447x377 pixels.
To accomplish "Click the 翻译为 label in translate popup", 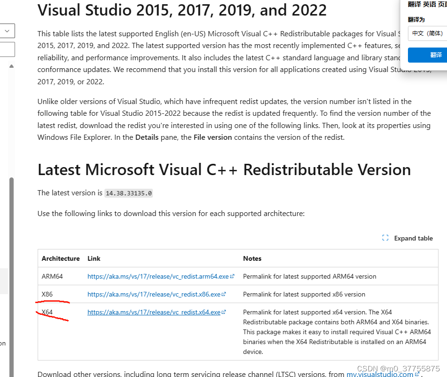I will pos(416,19).
